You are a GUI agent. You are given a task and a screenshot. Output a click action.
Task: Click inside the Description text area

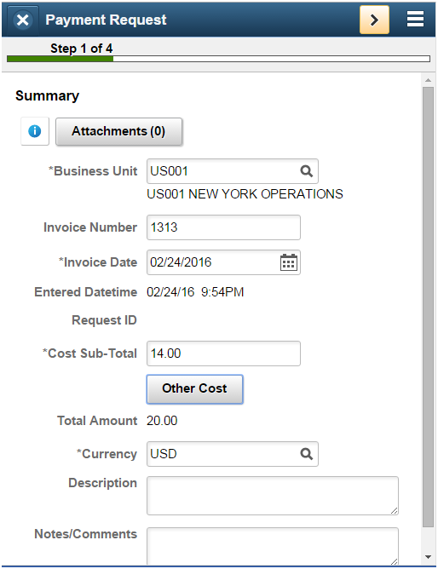click(x=273, y=496)
